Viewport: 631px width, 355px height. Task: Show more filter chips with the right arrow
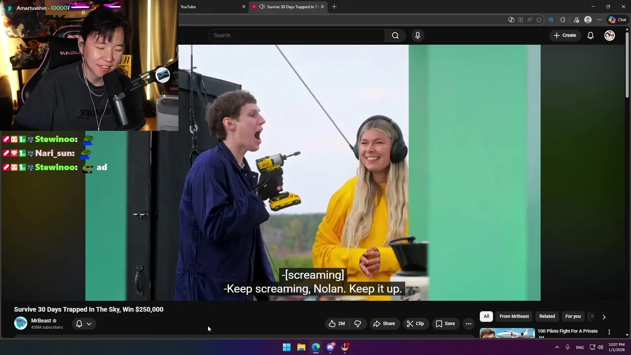pos(604,317)
